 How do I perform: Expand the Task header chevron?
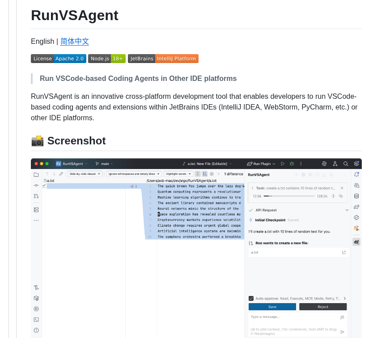tap(252, 188)
